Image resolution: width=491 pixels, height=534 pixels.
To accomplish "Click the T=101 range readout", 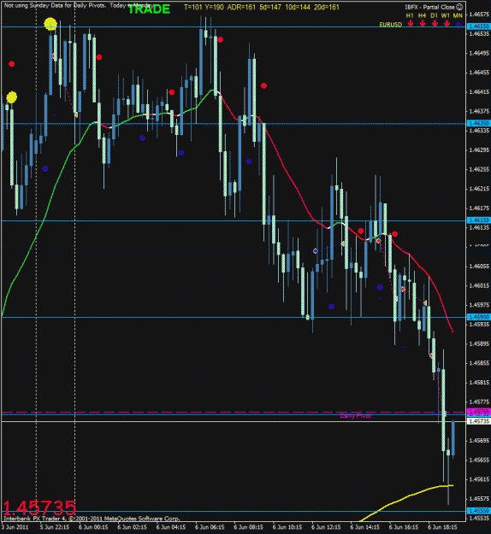I will (x=192, y=7).
